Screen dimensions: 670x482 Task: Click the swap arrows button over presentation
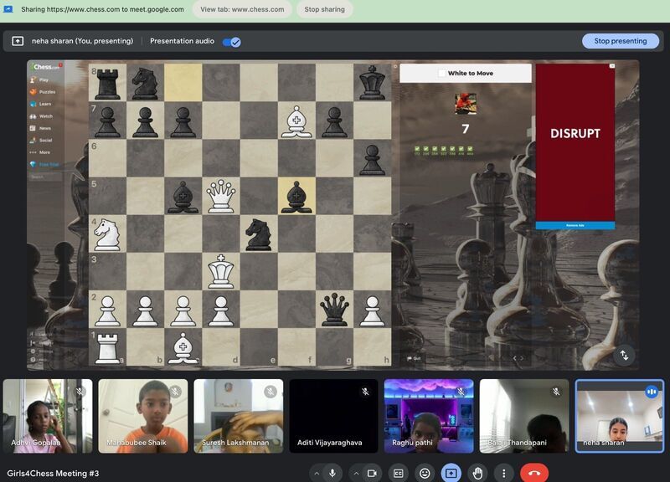pos(624,355)
